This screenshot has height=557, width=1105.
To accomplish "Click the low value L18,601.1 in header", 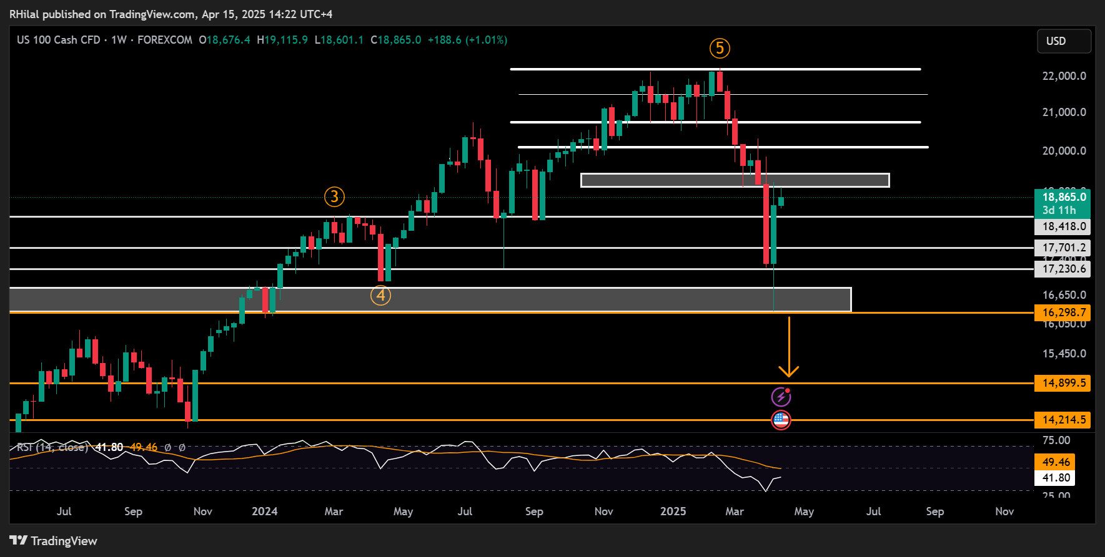I will [339, 40].
